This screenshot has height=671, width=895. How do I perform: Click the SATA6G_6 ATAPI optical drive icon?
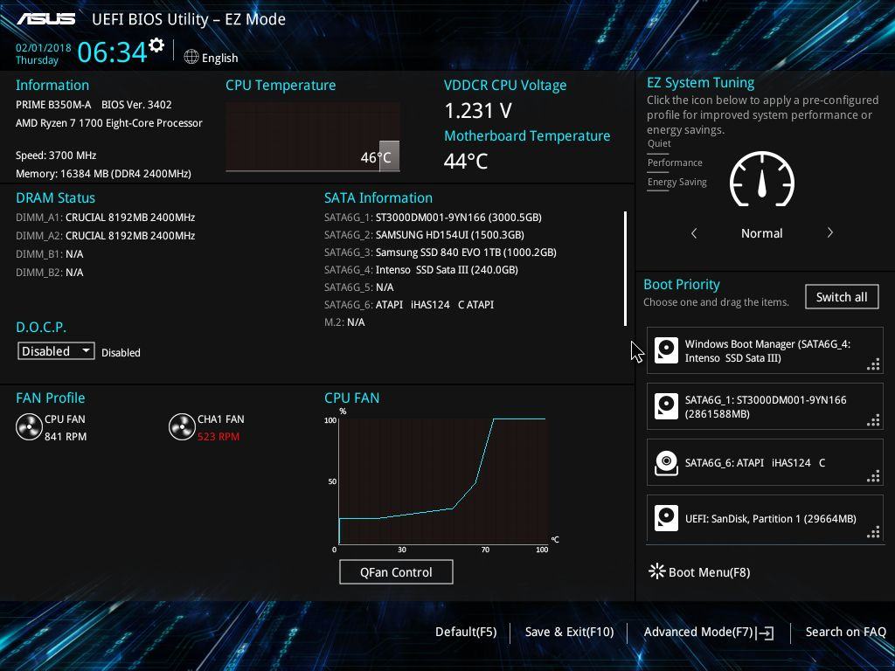(666, 463)
